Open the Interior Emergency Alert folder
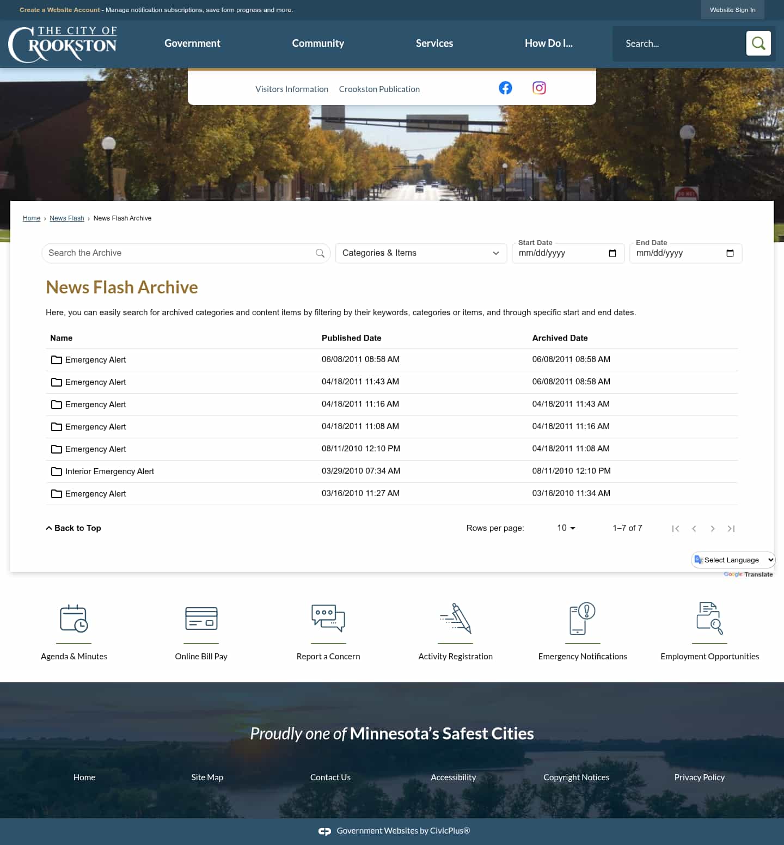Screen dimensions: 784x845 pos(102,472)
